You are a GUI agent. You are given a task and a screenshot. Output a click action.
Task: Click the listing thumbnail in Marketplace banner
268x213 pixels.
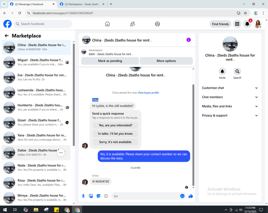coord(84,52)
